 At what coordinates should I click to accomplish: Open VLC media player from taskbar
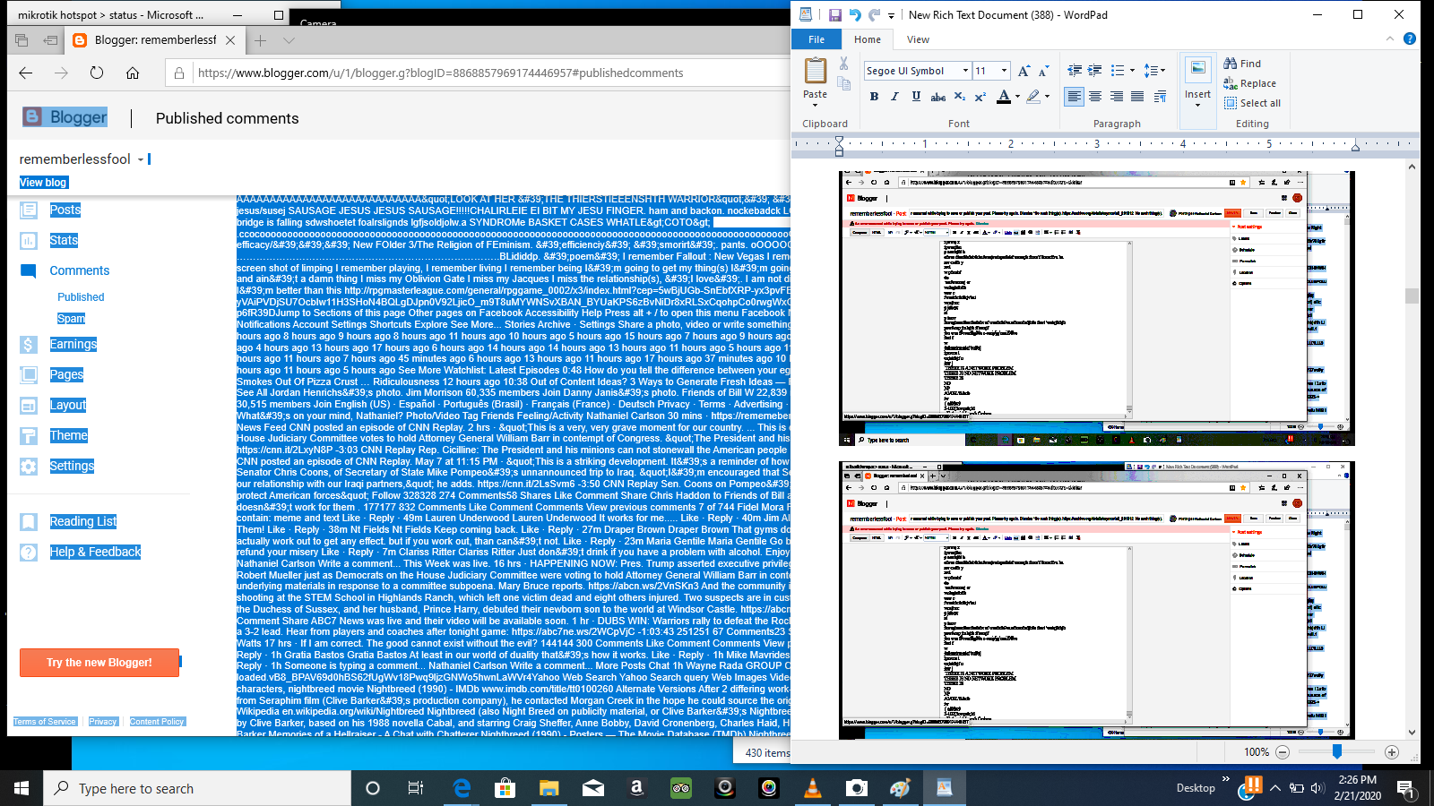pos(813,788)
